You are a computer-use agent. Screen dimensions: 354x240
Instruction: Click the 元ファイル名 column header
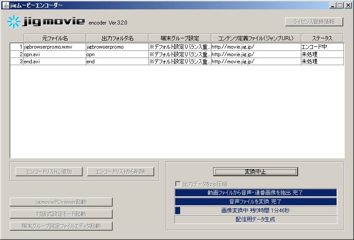[x=55, y=38]
